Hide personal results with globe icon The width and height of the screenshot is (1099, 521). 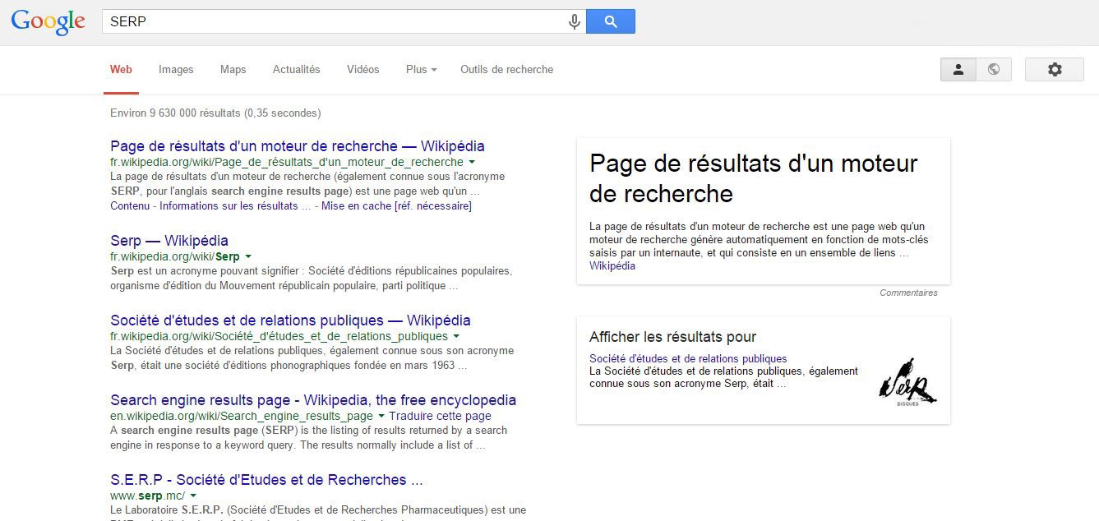pos(994,70)
